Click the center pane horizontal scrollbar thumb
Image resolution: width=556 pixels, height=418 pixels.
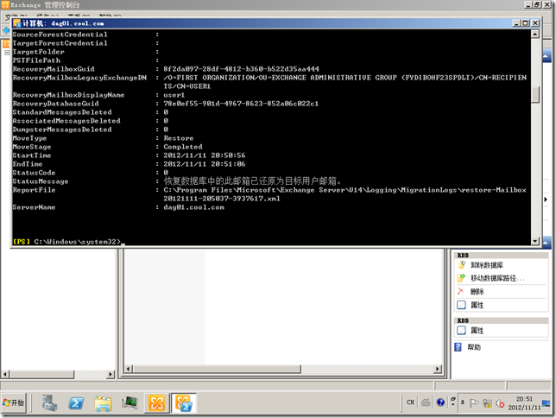pos(217,369)
